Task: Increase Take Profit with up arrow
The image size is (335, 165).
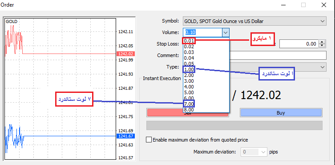Action: 322,42
